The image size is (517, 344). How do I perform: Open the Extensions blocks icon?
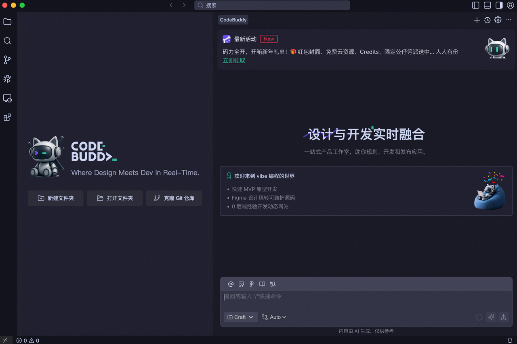click(7, 117)
